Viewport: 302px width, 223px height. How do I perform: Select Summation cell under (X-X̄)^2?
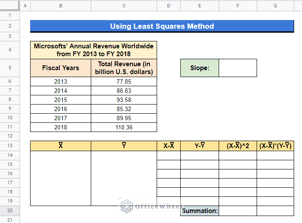coord(238,211)
